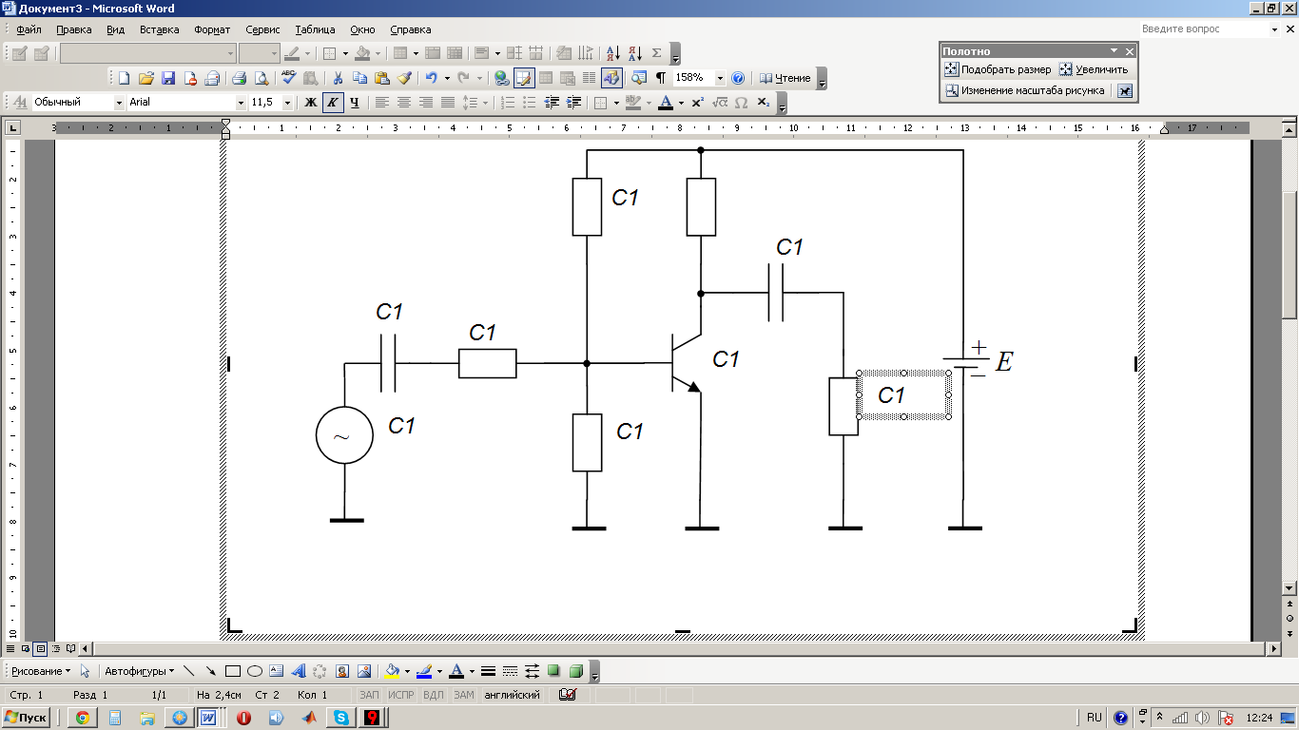Open the font size 11,5 dropdown
The image size is (1299, 730).
tap(285, 102)
